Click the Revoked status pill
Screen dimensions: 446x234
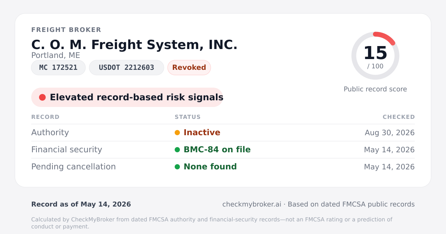pos(189,68)
